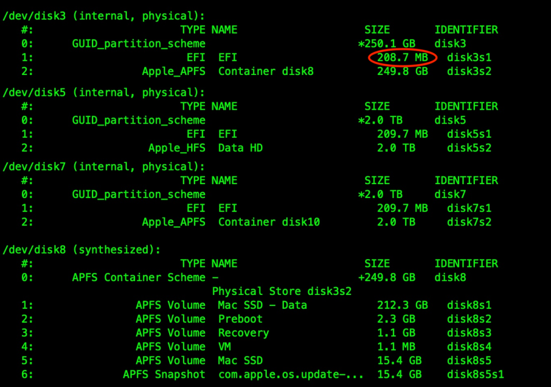The height and width of the screenshot is (387, 551).
Task: Select the "Physical Store disk3s2" line
Action: coord(282,292)
